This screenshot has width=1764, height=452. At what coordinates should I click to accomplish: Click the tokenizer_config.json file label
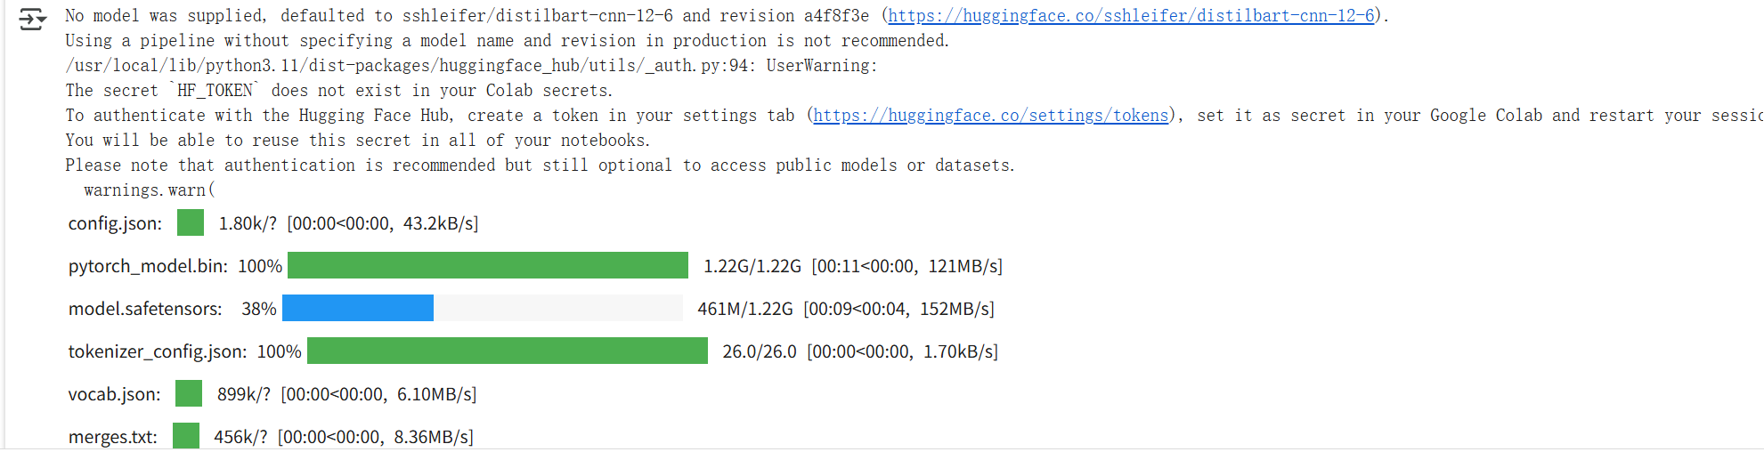coord(158,351)
